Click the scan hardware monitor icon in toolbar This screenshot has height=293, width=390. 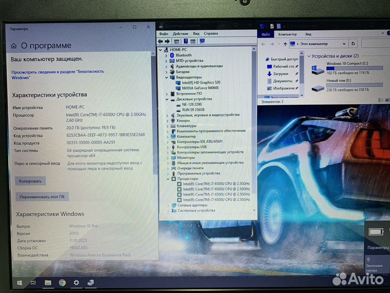[x=202, y=41]
